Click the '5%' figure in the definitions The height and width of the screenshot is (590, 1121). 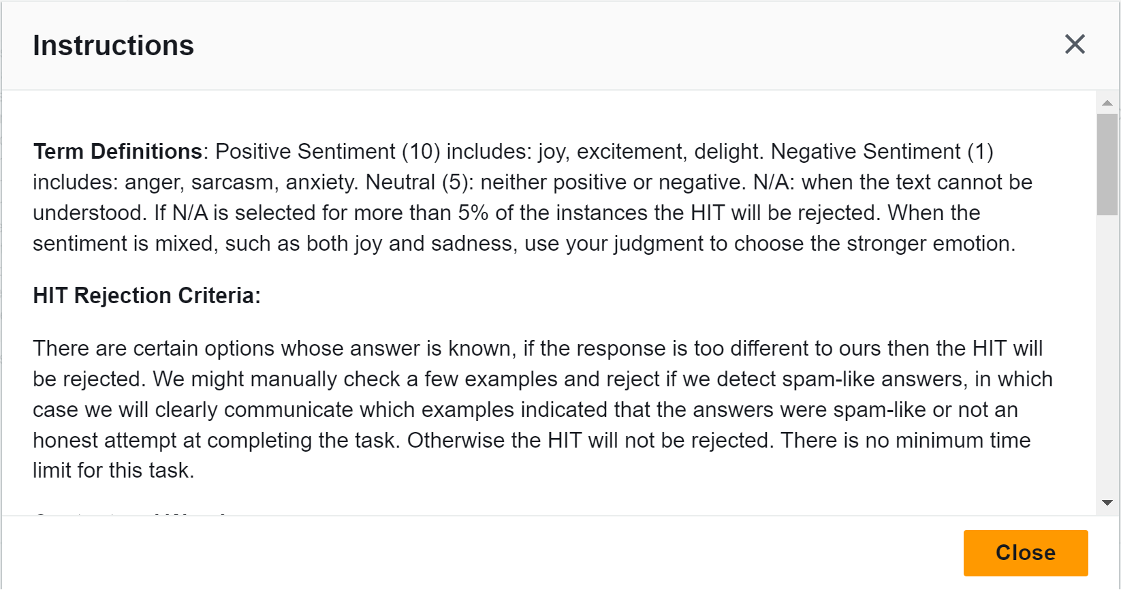473,213
